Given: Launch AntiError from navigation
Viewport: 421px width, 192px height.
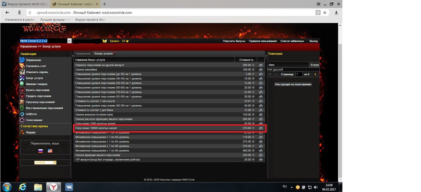Looking at the screenshot, I should point(31,114).
